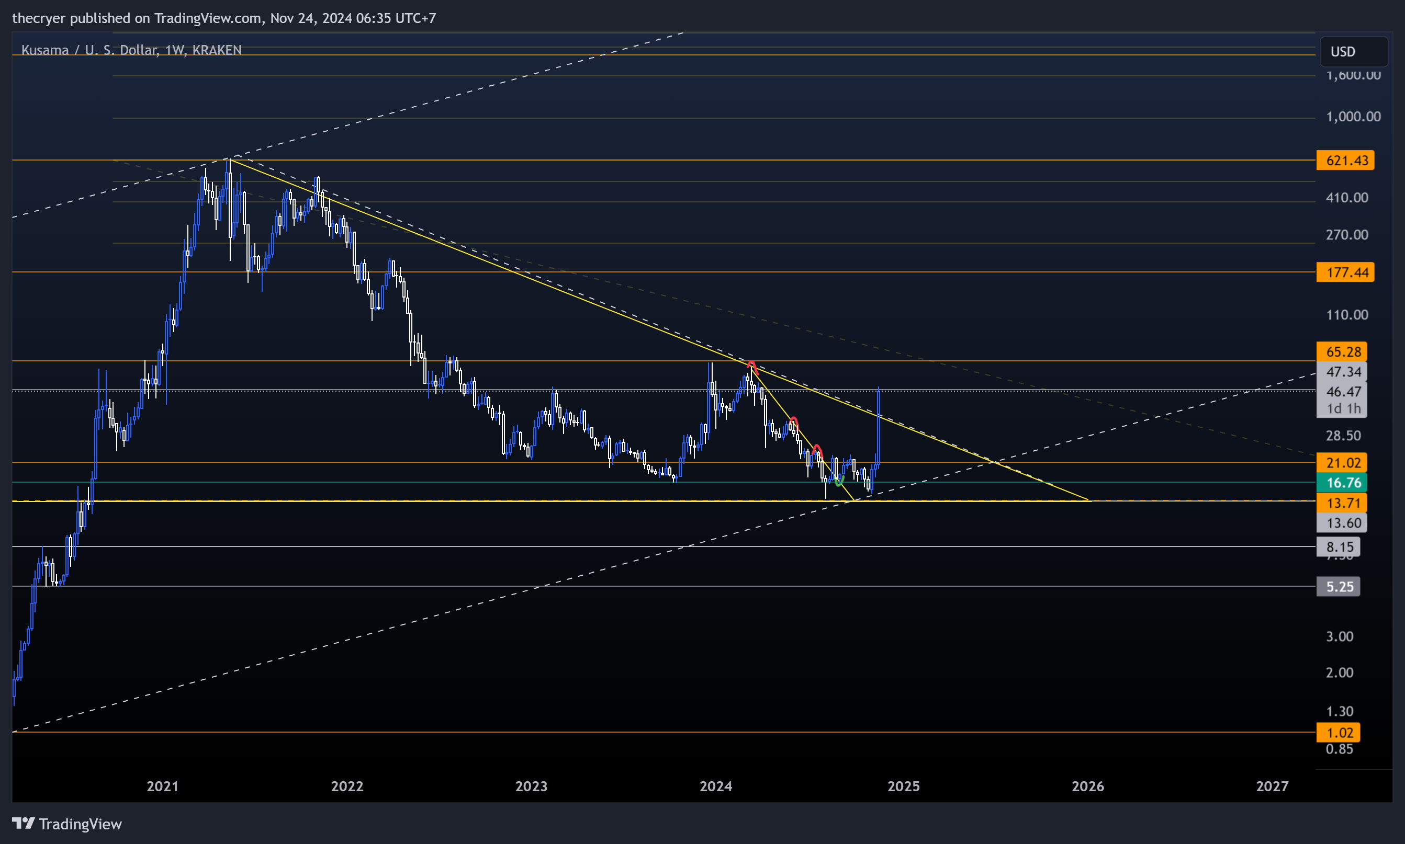Click the 5.25 price label
The width and height of the screenshot is (1405, 844).
tap(1338, 587)
